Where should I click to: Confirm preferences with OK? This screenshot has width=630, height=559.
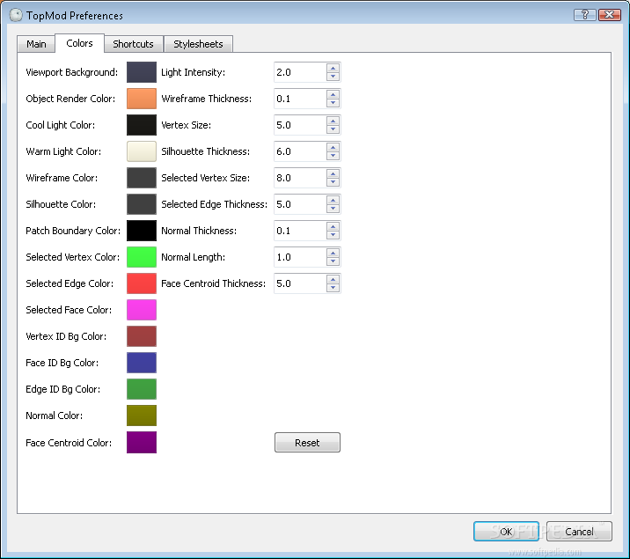point(506,532)
